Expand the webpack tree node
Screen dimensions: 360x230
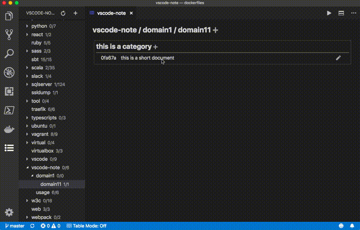[x=27, y=217]
